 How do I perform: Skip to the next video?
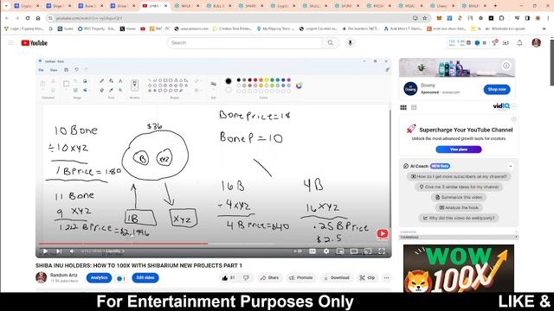(59, 251)
